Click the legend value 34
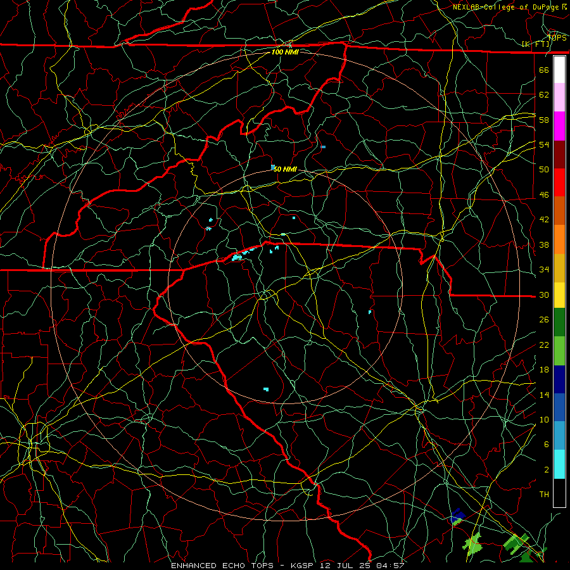570x570 pixels. point(544,269)
